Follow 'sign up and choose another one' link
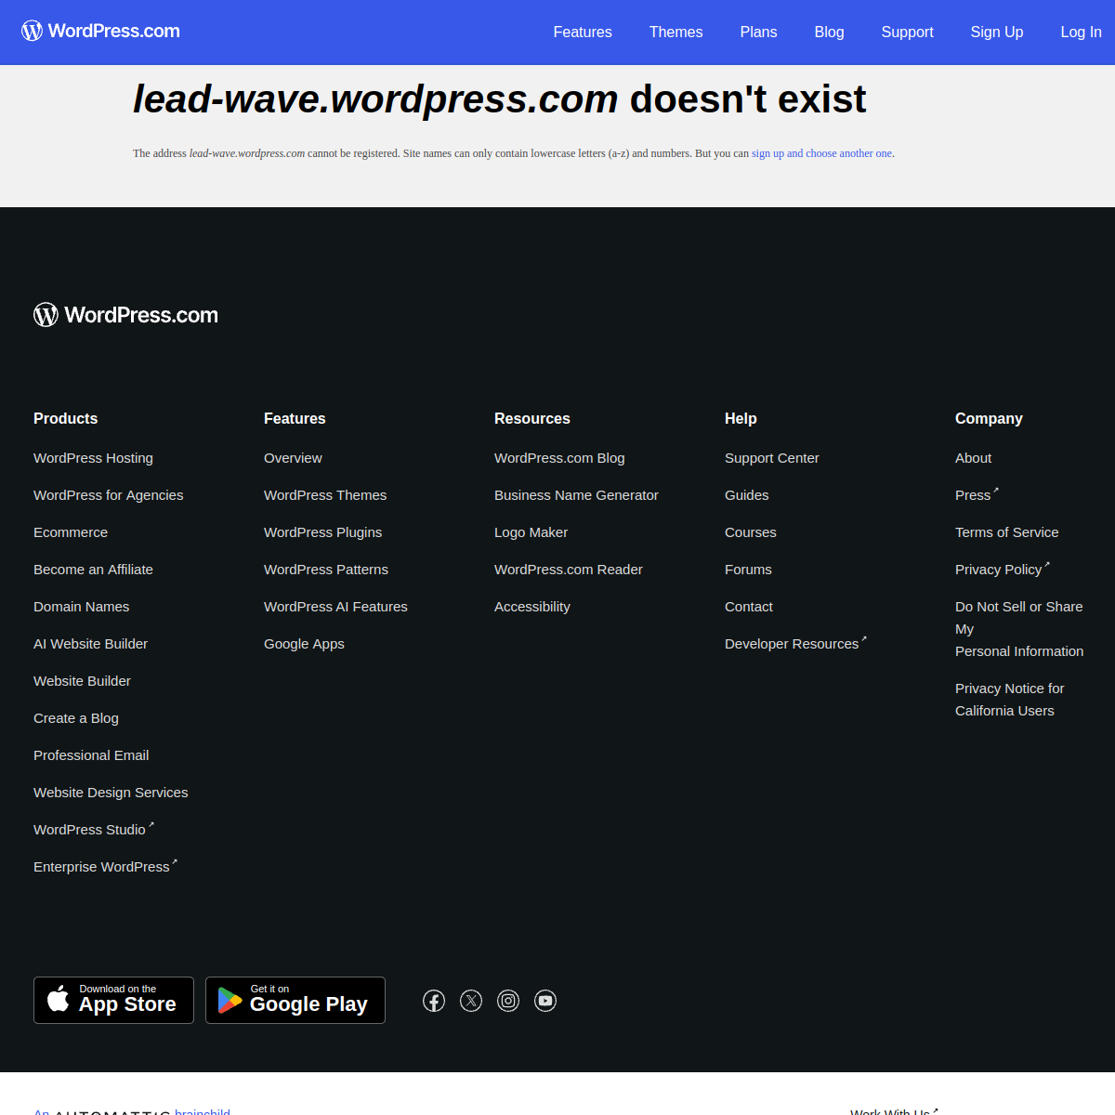This screenshot has width=1115, height=1115. [821, 153]
